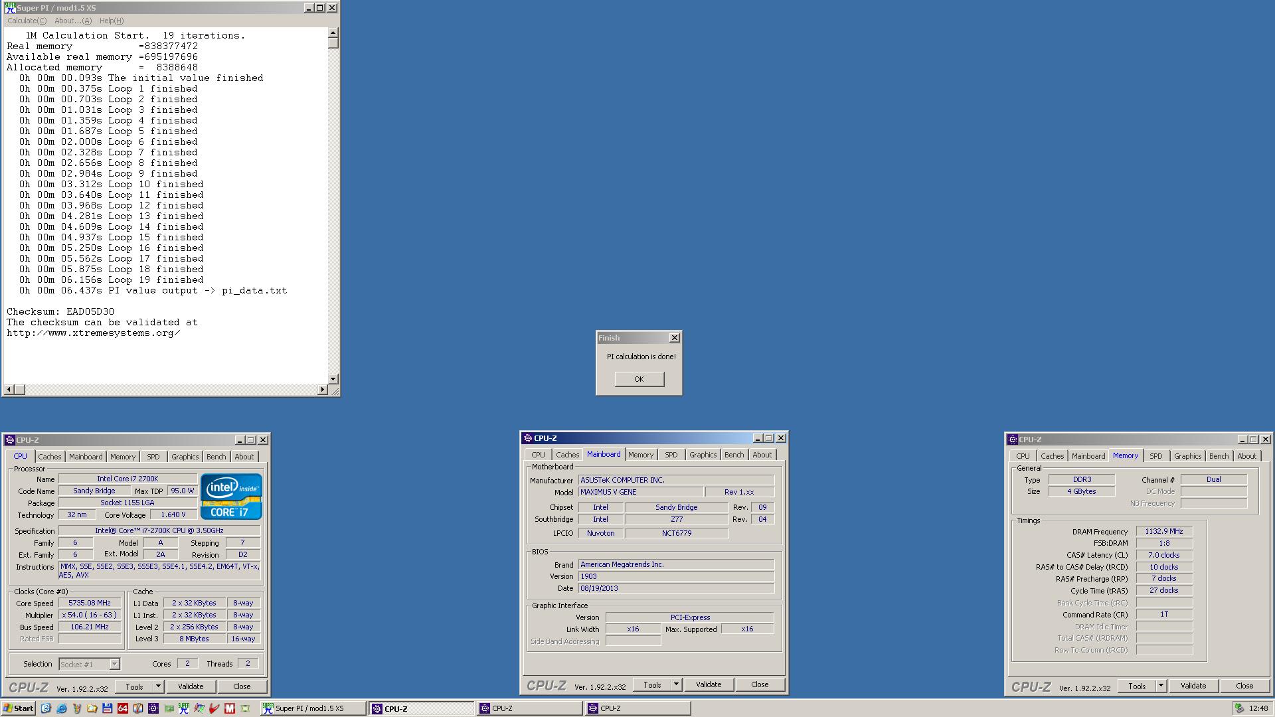Open Graphics tab in Mainboard CPU-Z window
This screenshot has width=1275, height=717.
(x=703, y=455)
